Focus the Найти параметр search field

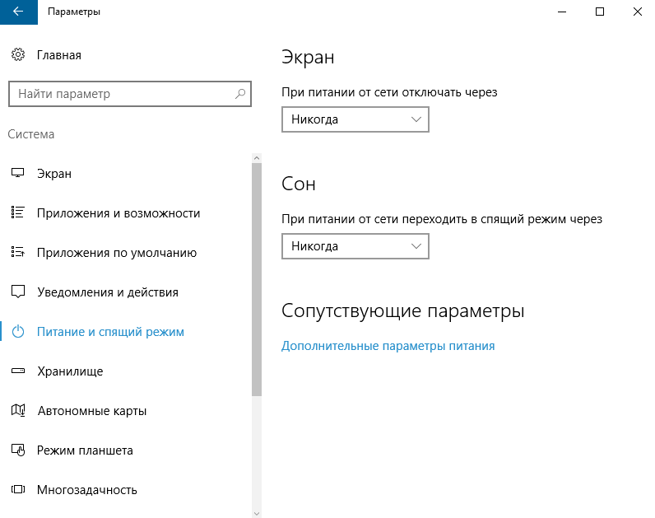point(130,94)
